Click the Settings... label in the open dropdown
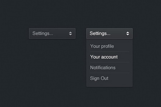Screen dimensions: 161x107 [x=100, y=34]
